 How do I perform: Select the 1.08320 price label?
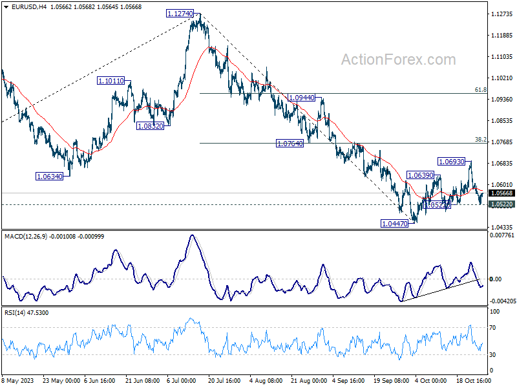pyautogui.click(x=150, y=126)
